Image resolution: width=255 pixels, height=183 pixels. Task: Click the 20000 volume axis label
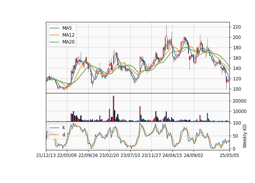(x=240, y=101)
